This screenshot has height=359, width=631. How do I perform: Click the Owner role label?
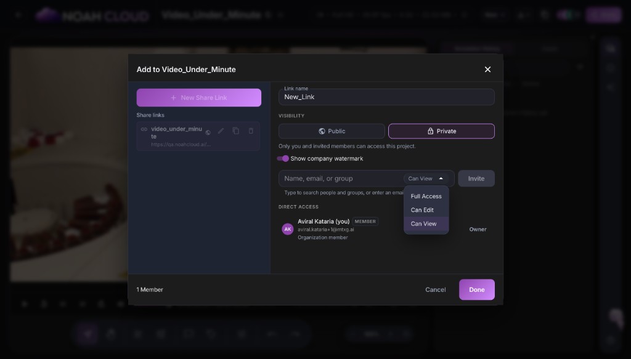click(x=478, y=229)
